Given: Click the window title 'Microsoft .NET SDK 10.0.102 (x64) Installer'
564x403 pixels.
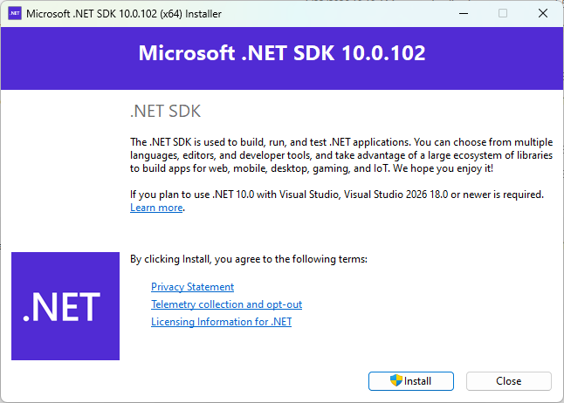Looking at the screenshot, I should click(124, 14).
